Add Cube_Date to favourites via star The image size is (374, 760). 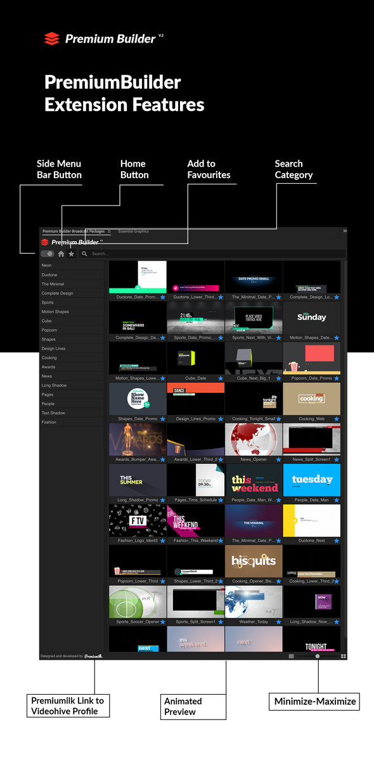pos(221,378)
